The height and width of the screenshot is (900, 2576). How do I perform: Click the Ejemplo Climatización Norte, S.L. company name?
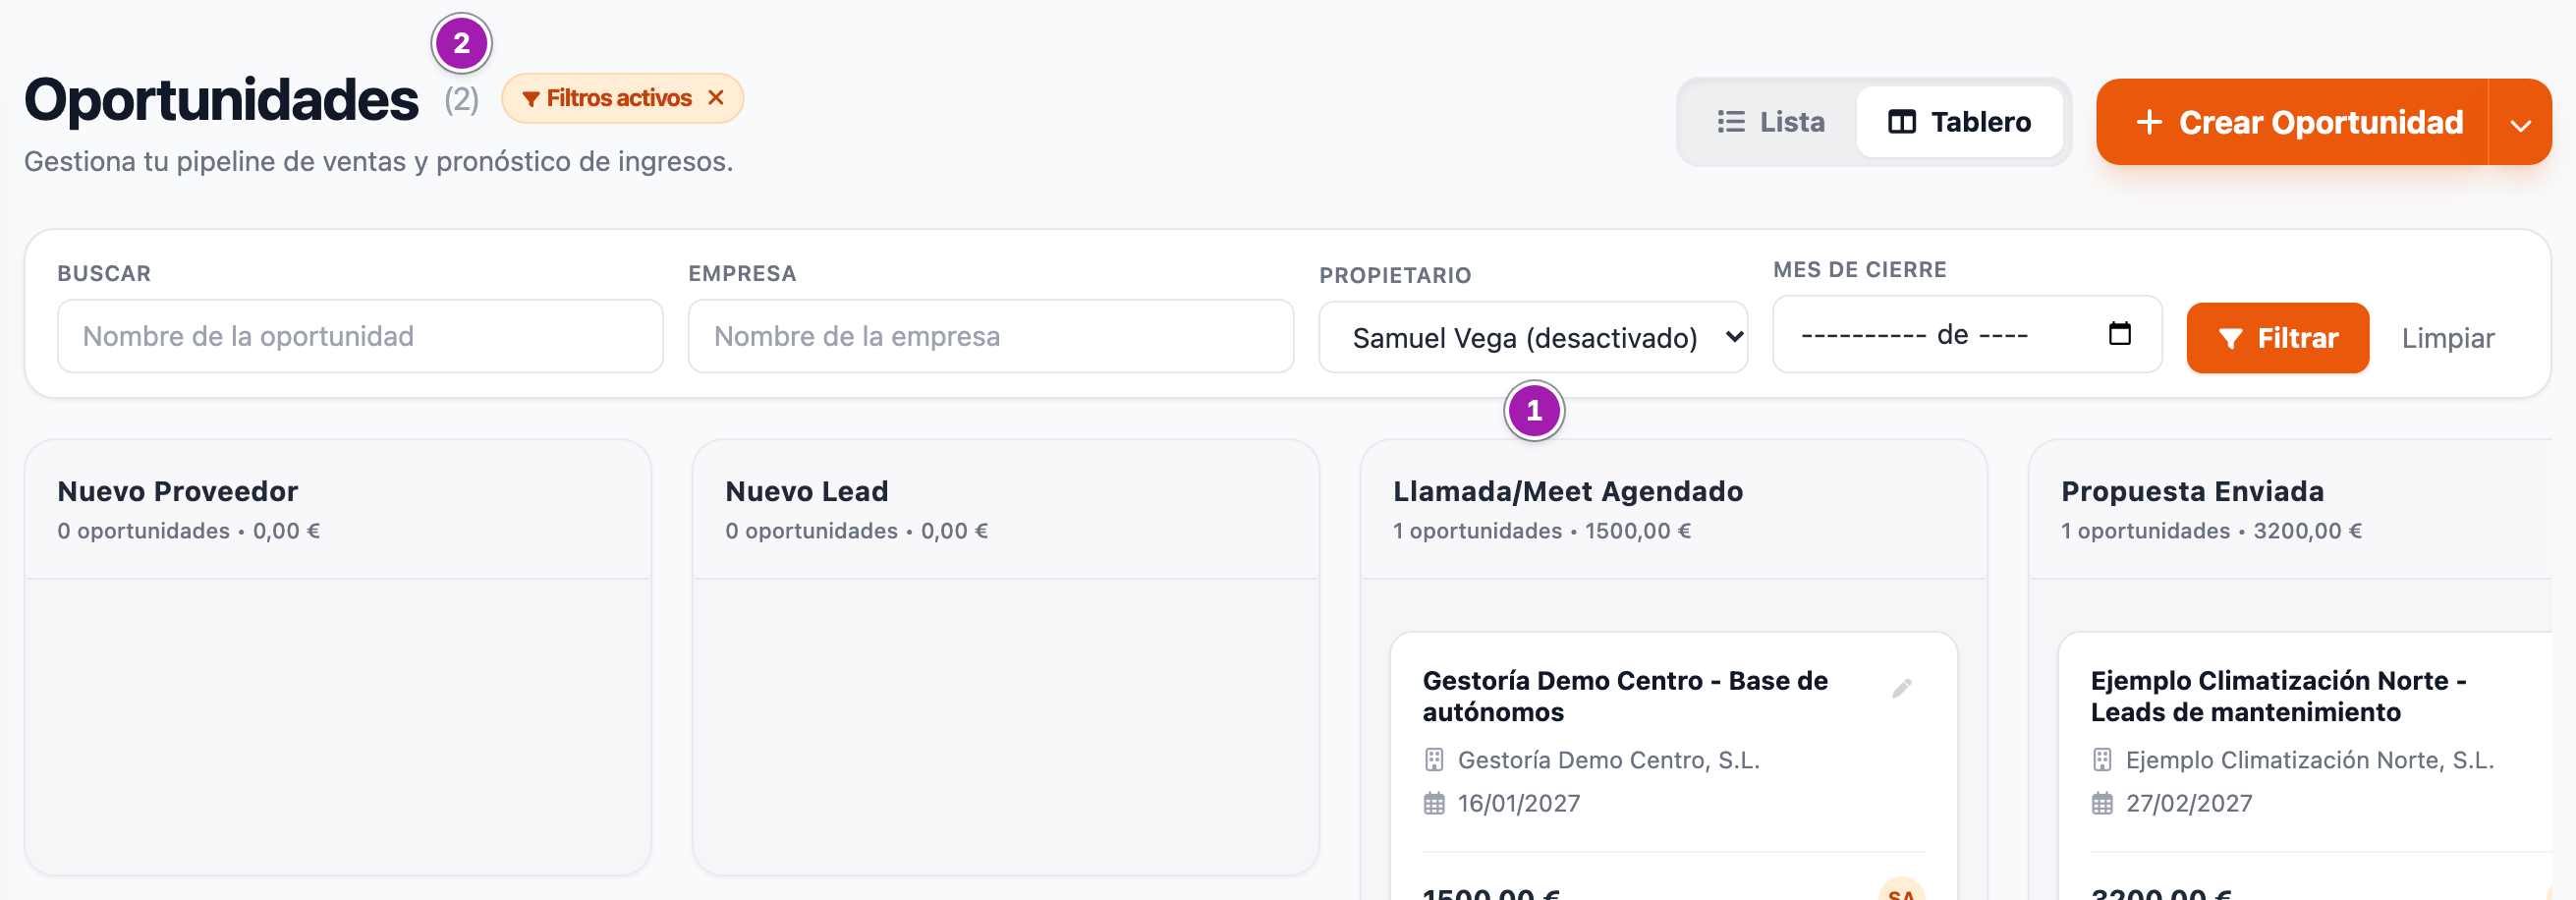point(2309,760)
